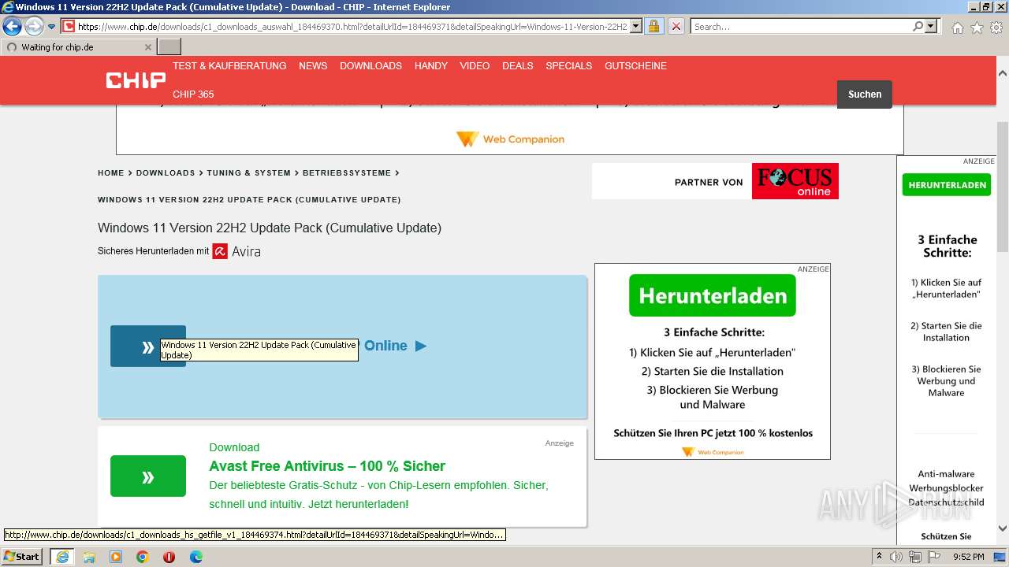Go to TUNING & SYSTEM breadcrumb

pos(249,173)
